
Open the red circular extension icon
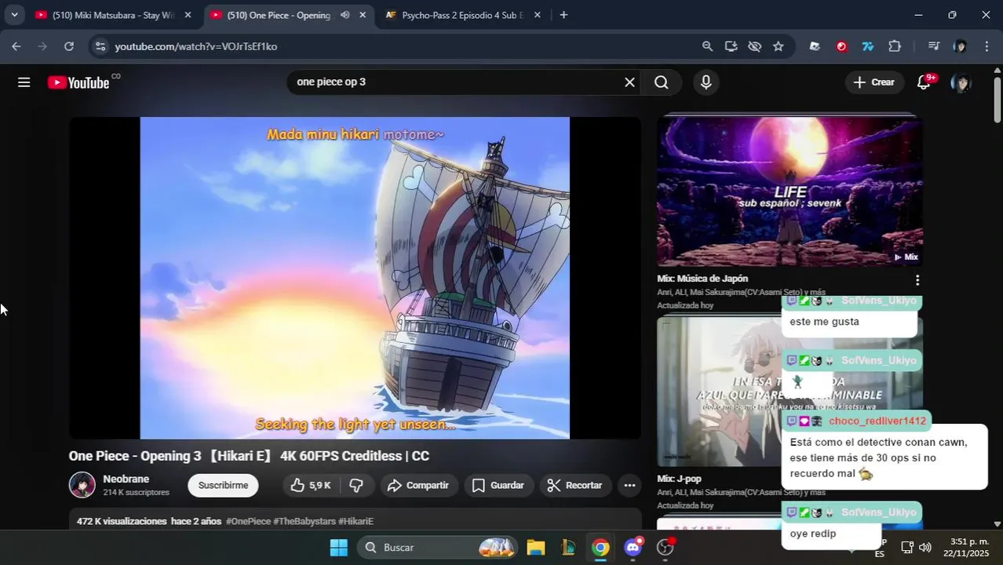[842, 46]
